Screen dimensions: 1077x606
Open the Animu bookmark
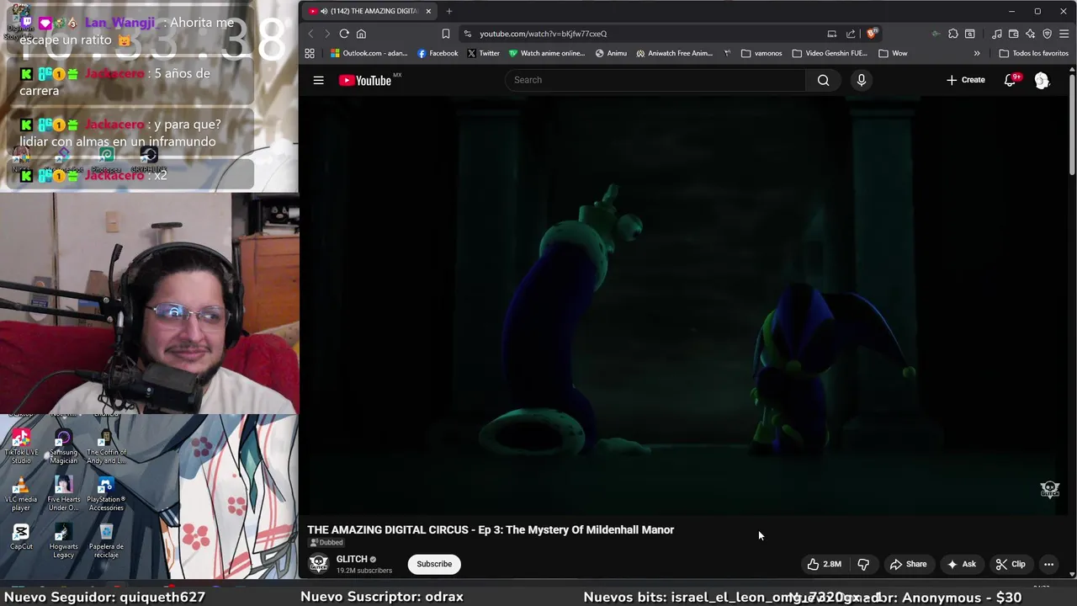[611, 53]
